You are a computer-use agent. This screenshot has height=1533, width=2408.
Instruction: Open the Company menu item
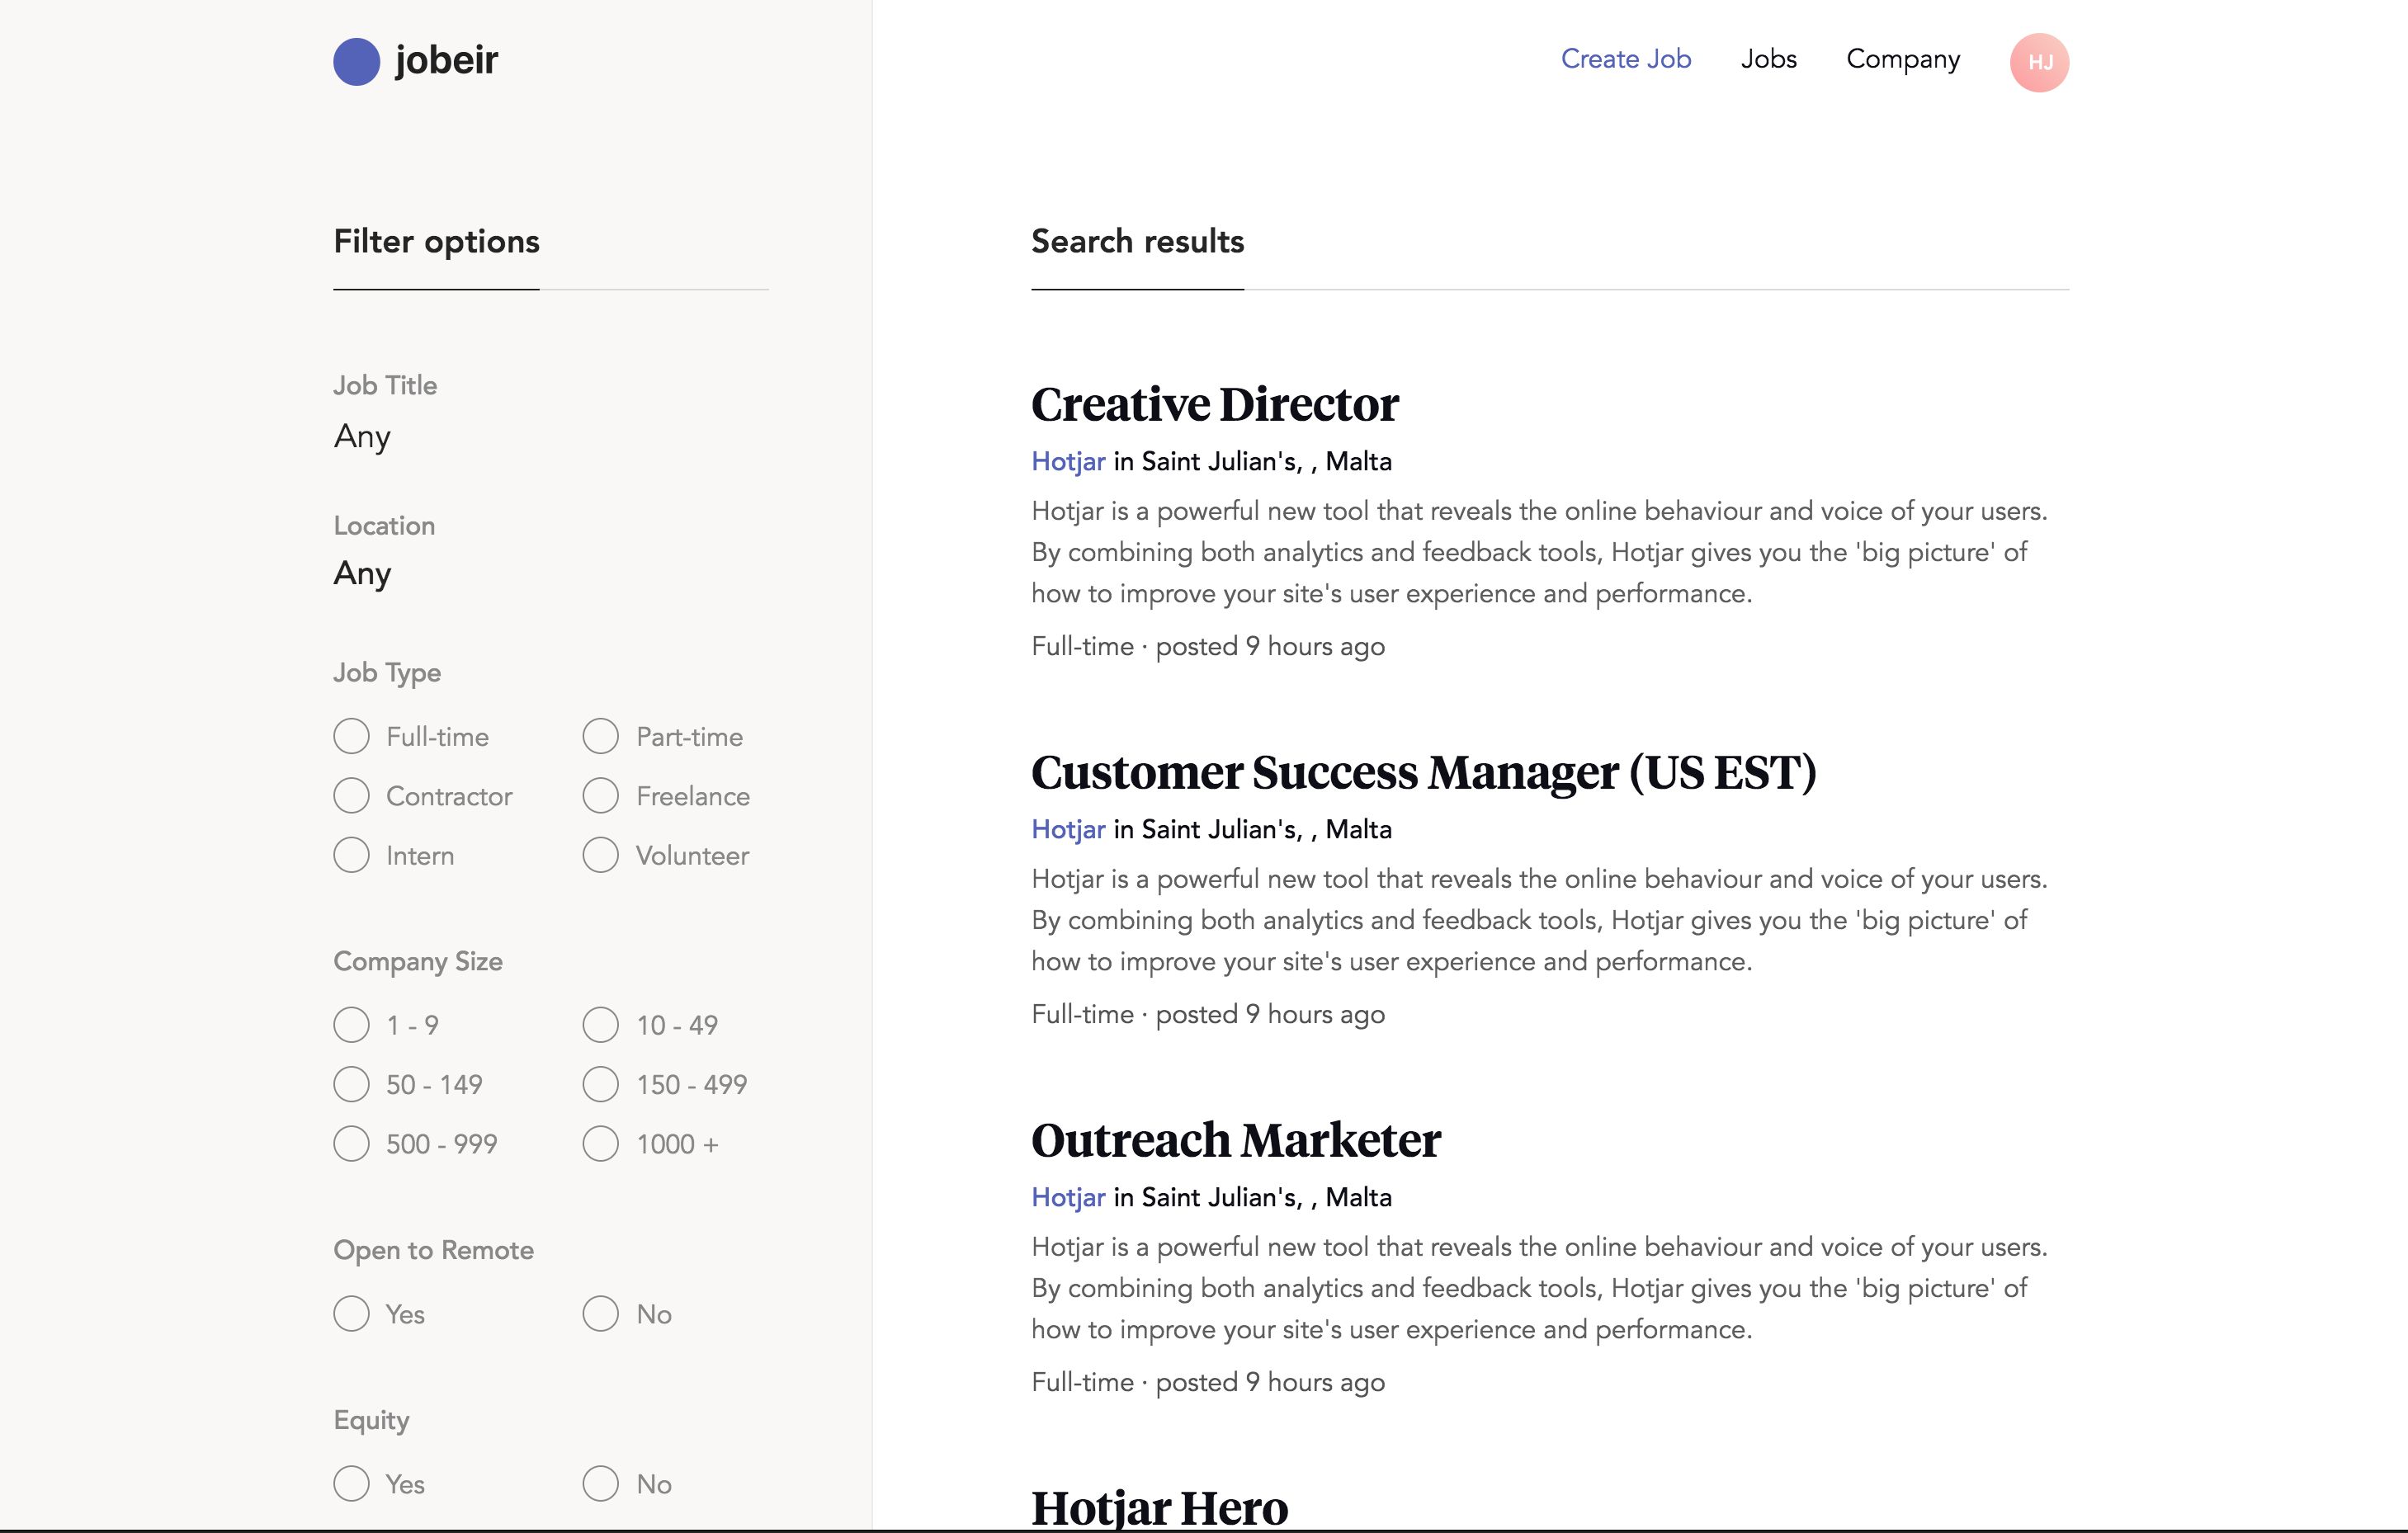(1902, 59)
